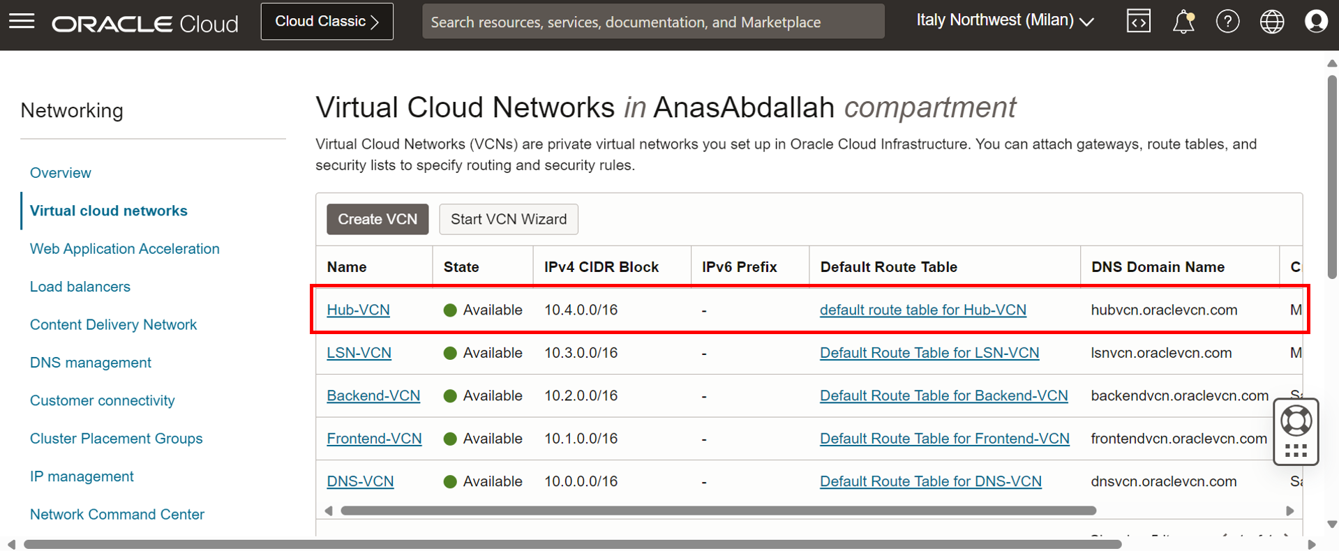Image resolution: width=1339 pixels, height=551 pixels.
Task: Open Default Route Table for Frontend-VCN
Action: (x=944, y=439)
